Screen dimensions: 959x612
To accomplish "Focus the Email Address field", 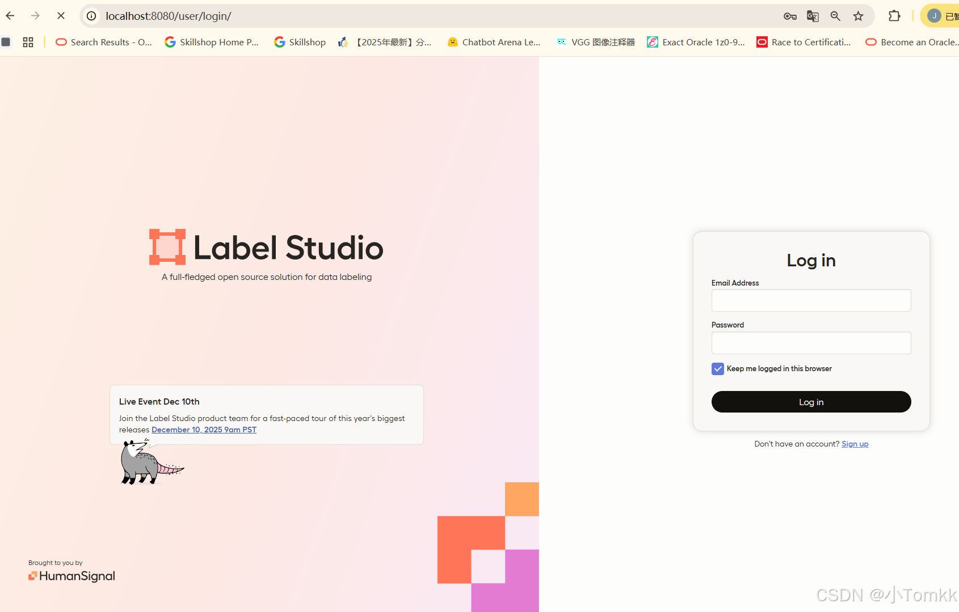I will point(811,300).
